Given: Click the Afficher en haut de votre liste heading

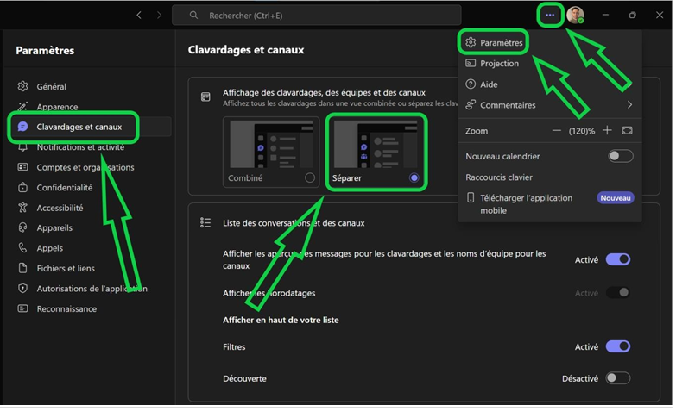Looking at the screenshot, I should [281, 320].
